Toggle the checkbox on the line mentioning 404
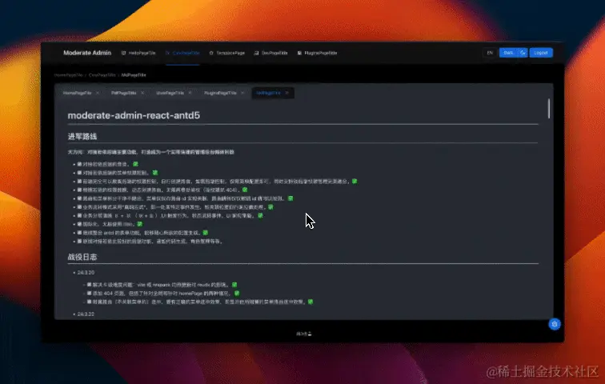This screenshot has height=384, width=605. tap(79, 190)
